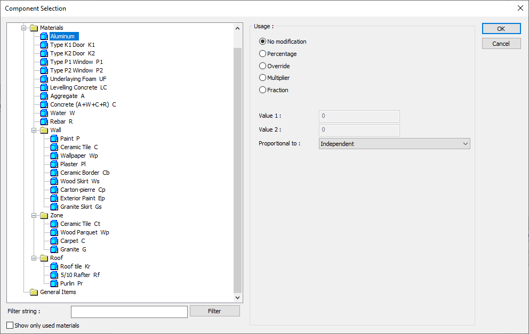
Task: Select the Percentage usage option
Action: pos(262,54)
